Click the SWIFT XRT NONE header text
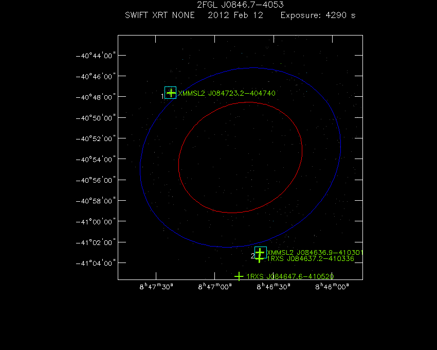 click(160, 15)
